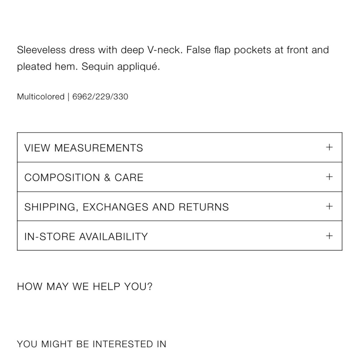Expand the VIEW MEASUREMENTS row
Image resolution: width=359 pixels, height=359 pixels.
[179, 148]
